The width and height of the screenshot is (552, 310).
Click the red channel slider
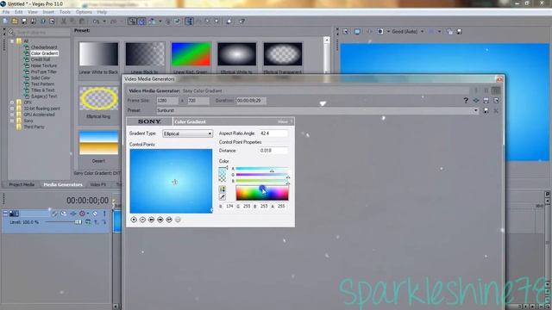pyautogui.click(x=262, y=169)
